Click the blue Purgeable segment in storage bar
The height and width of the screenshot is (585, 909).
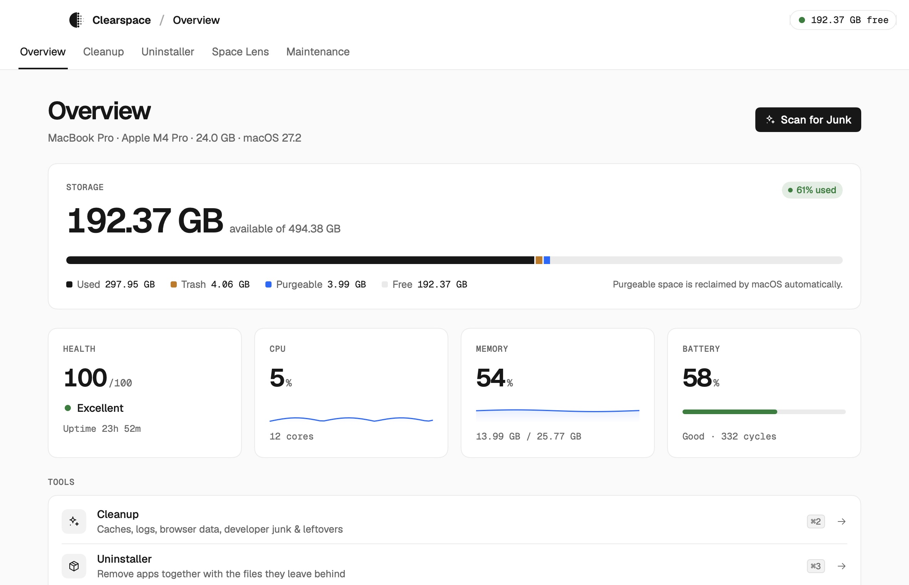point(547,260)
